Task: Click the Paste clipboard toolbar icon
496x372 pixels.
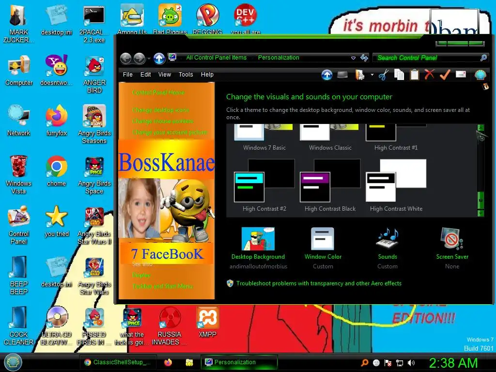Action: tap(415, 75)
